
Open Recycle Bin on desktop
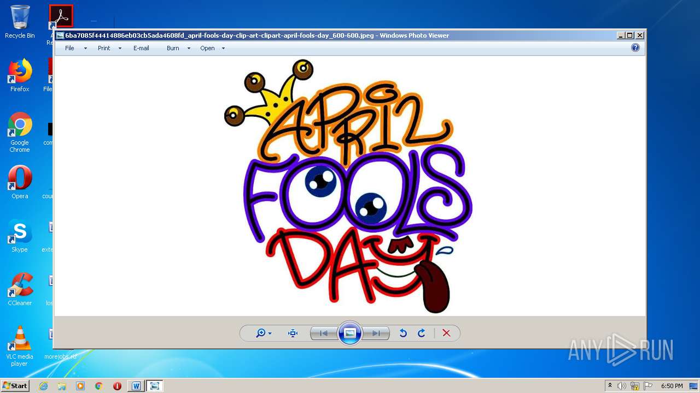[20, 22]
